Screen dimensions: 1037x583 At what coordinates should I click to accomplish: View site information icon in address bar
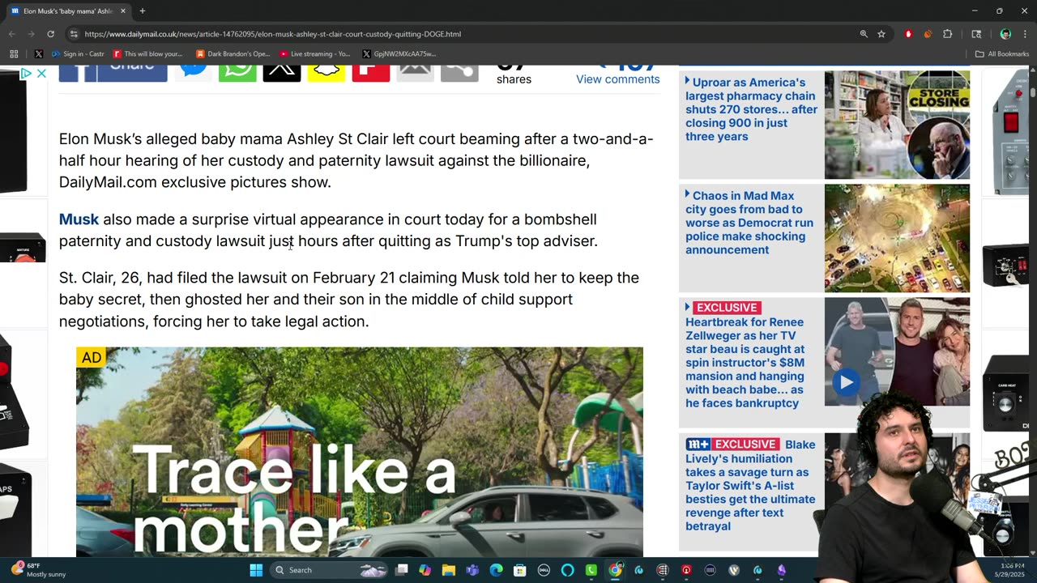click(74, 34)
